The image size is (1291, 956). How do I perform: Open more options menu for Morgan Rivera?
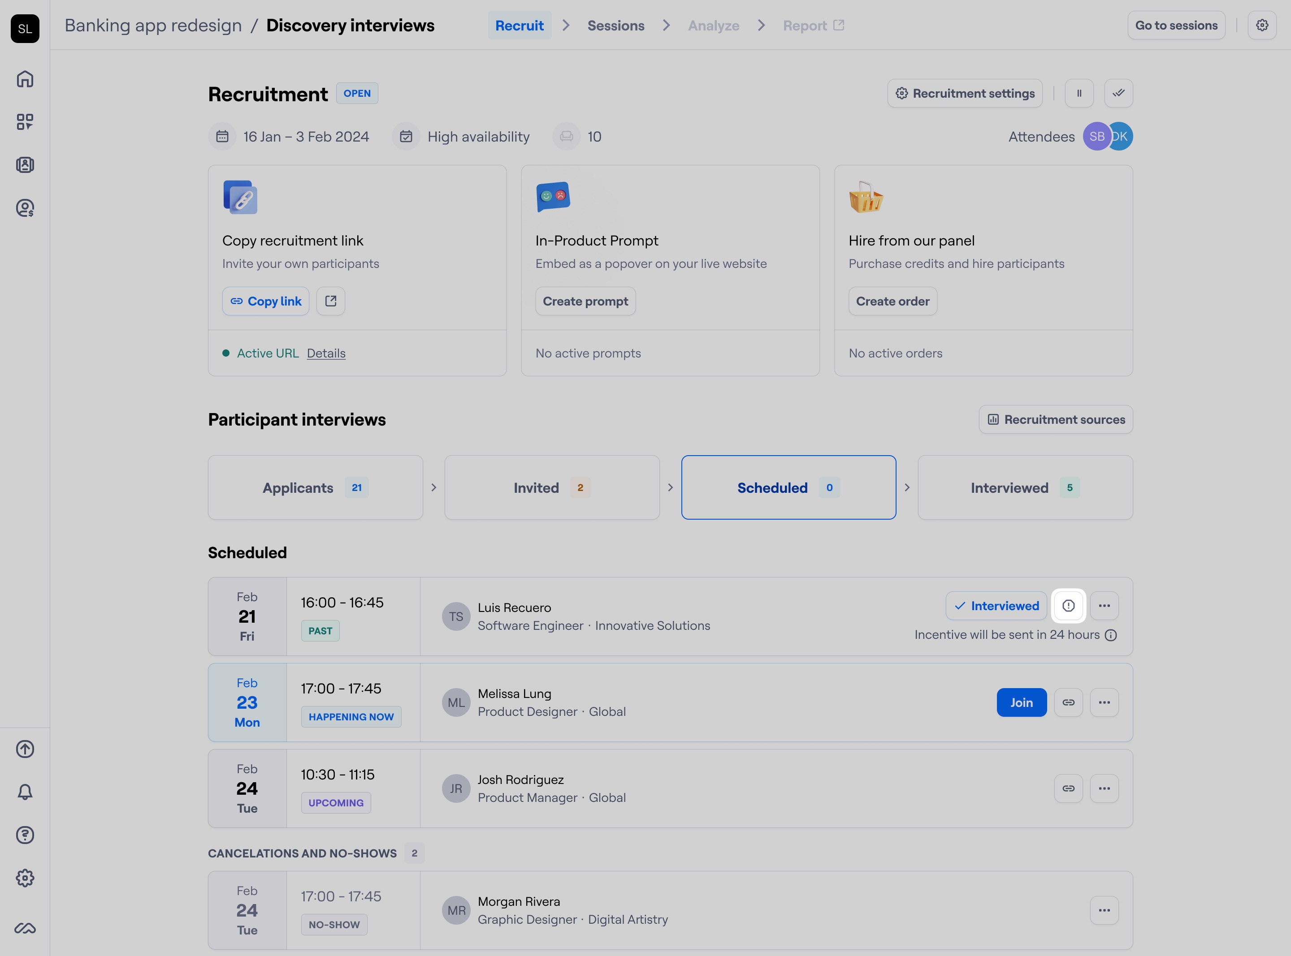(1104, 910)
